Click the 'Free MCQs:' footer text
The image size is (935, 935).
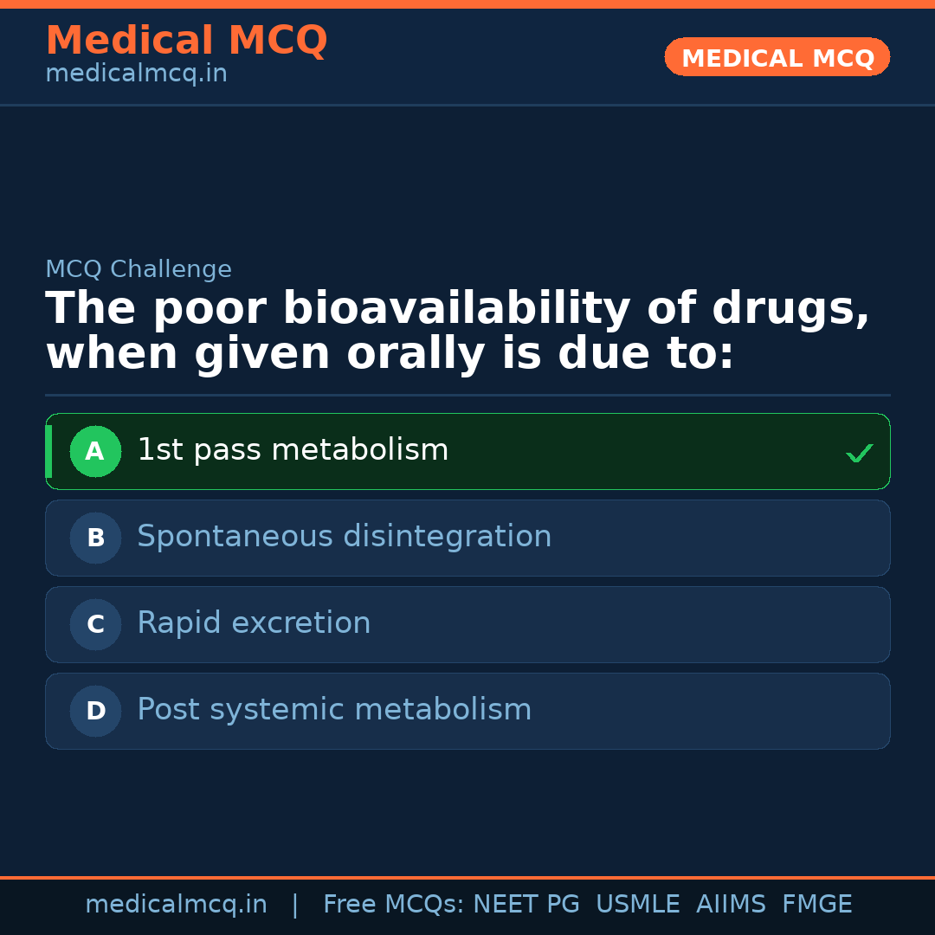click(x=394, y=905)
